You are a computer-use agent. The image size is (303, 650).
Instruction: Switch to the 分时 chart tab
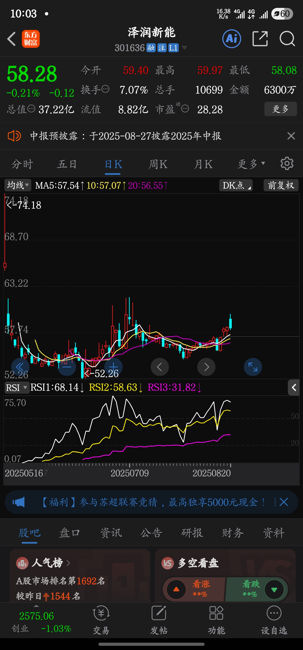pos(22,164)
